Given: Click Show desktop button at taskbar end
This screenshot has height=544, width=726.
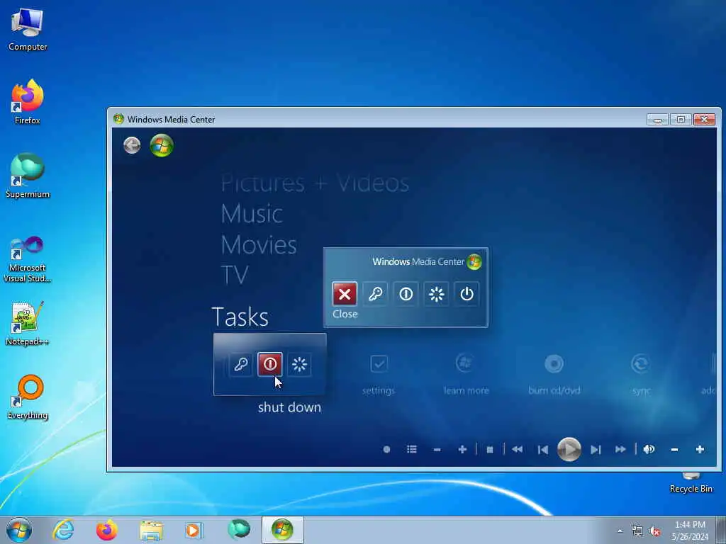Looking at the screenshot, I should 721,530.
